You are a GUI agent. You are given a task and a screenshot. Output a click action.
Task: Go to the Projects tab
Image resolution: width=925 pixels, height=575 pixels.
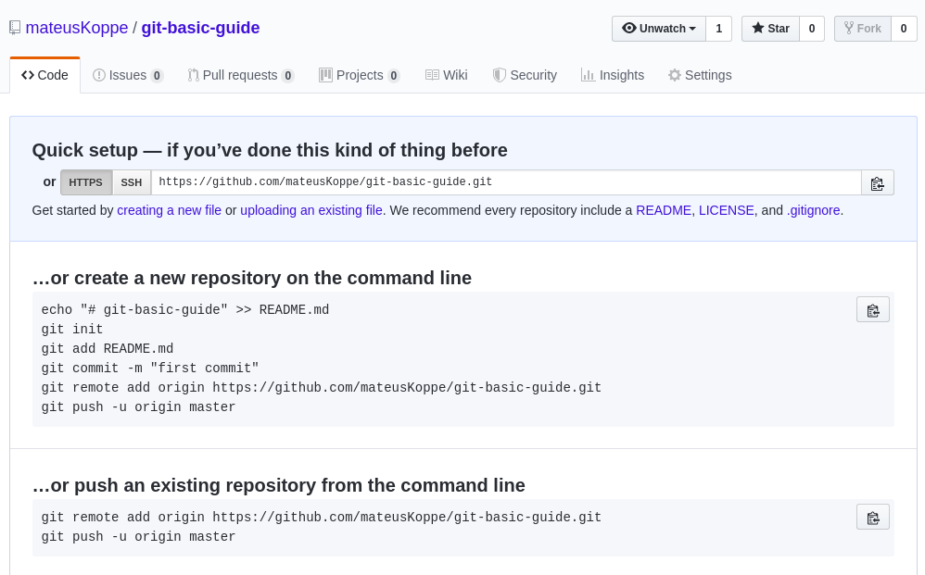pyautogui.click(x=359, y=75)
